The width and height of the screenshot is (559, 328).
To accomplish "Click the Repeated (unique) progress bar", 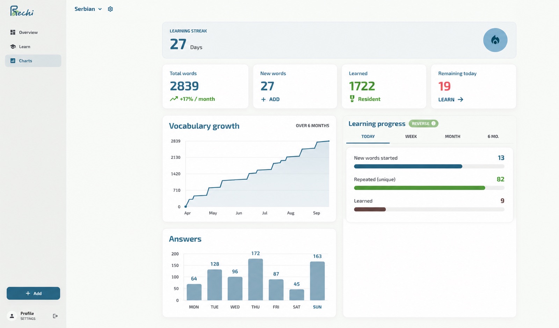I will tap(429, 188).
